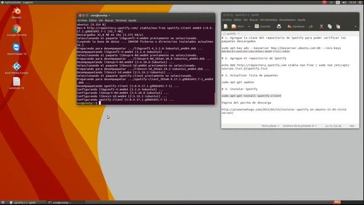This screenshot has height=205, width=364.
Task: Click the Abrir (open file) button in gedit
Action: (238, 27)
